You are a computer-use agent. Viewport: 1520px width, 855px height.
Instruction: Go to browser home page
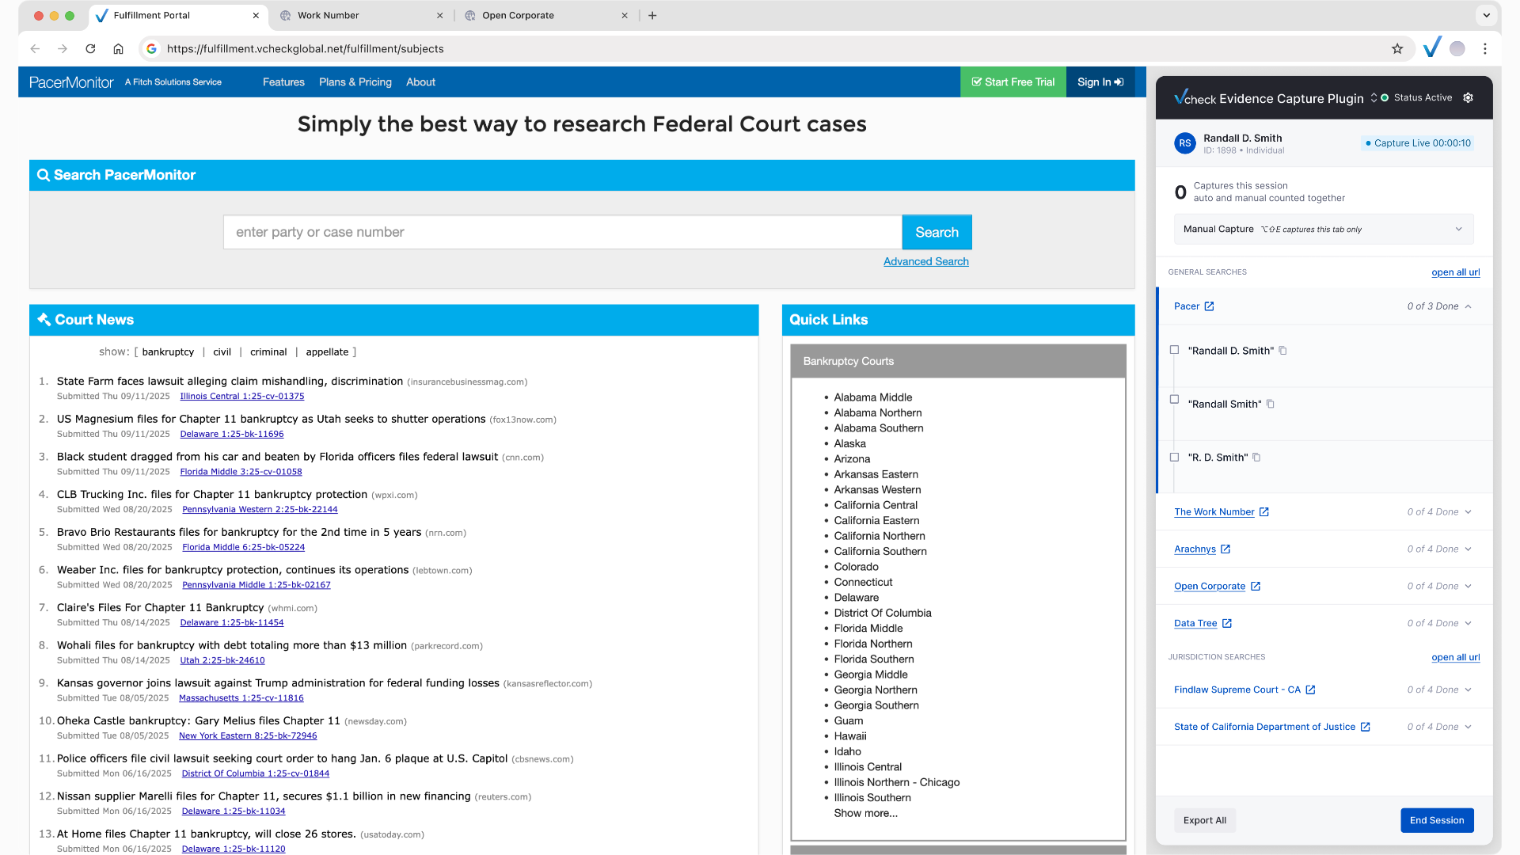click(x=118, y=49)
